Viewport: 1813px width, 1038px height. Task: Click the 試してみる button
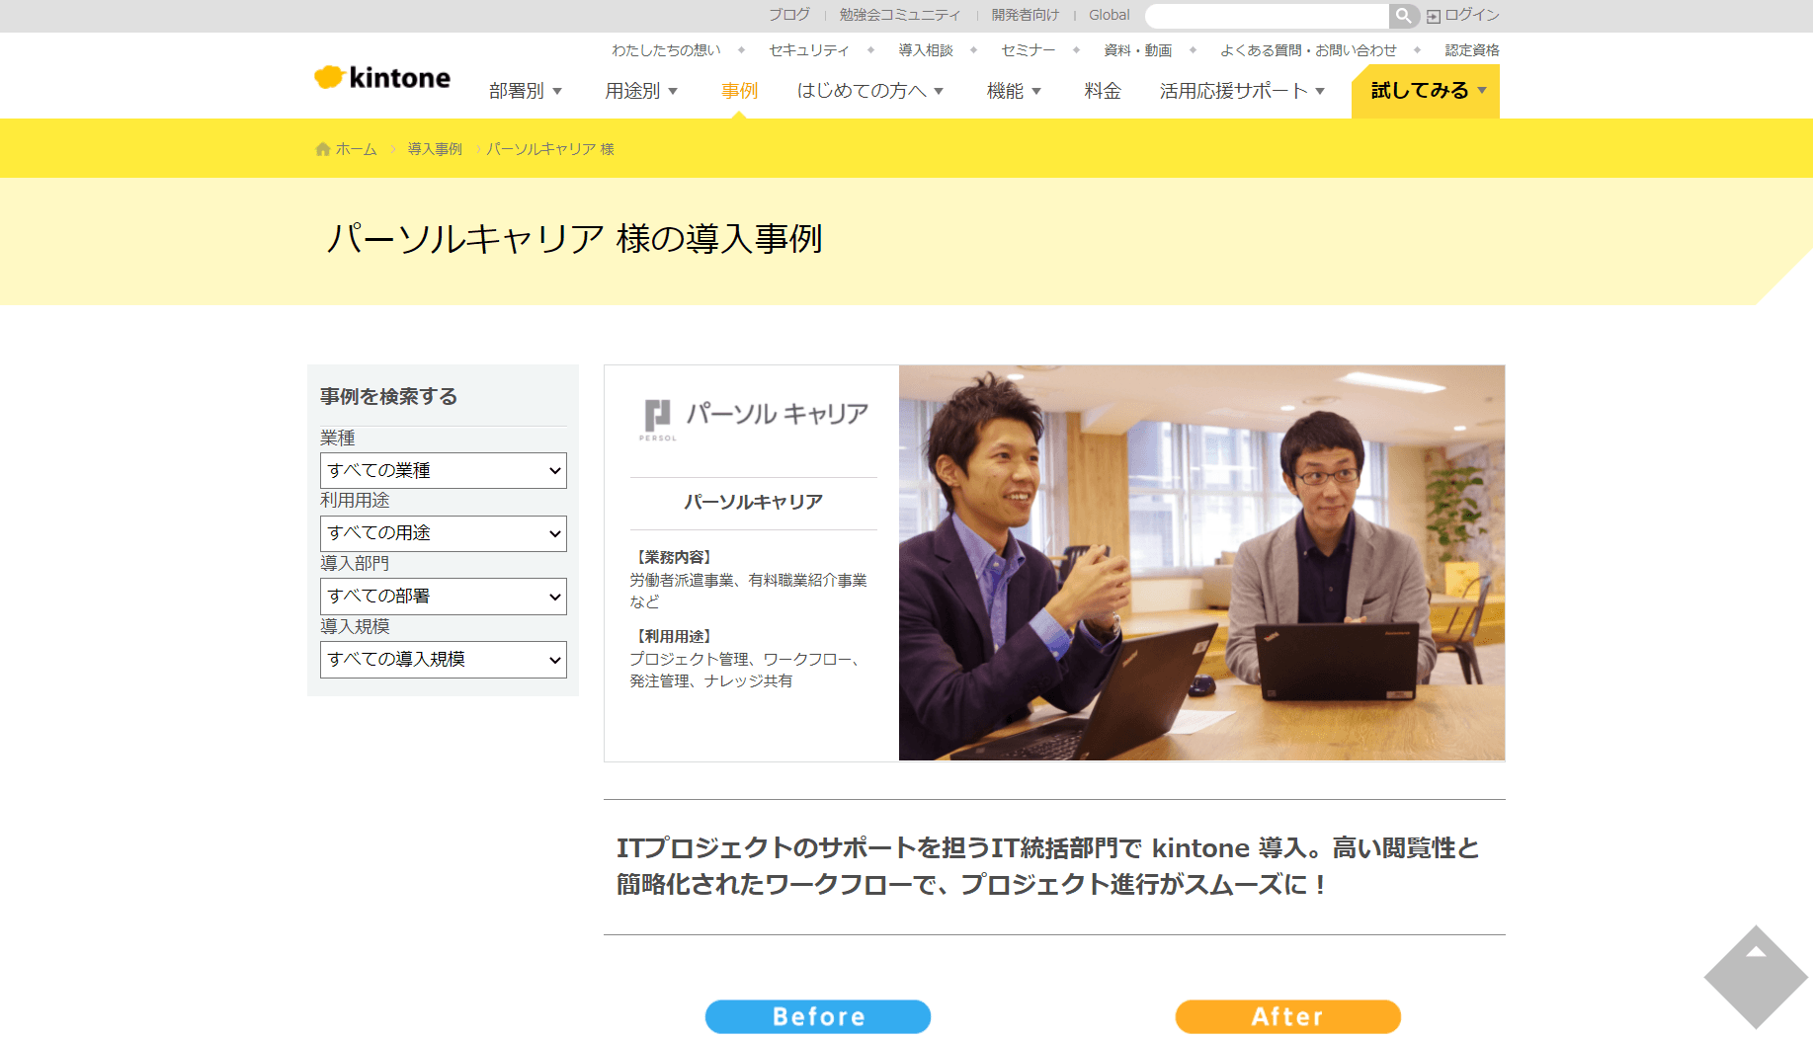pyautogui.click(x=1425, y=91)
